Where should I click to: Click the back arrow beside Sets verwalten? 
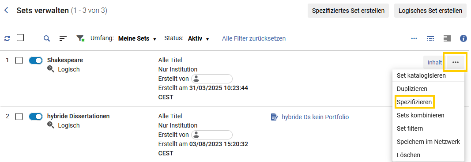[6, 11]
